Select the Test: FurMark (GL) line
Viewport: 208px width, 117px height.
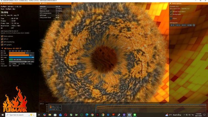(8, 9)
